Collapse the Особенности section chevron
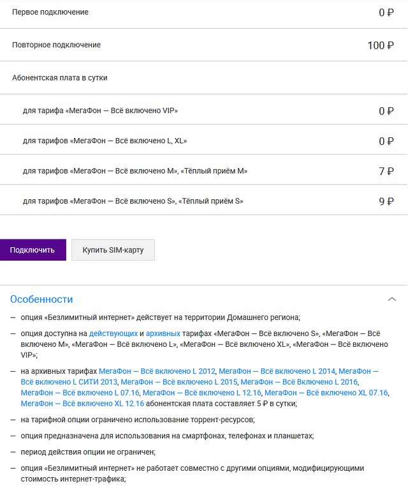 [392, 299]
